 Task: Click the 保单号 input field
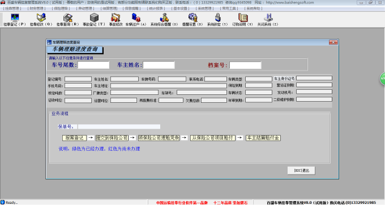119,127
